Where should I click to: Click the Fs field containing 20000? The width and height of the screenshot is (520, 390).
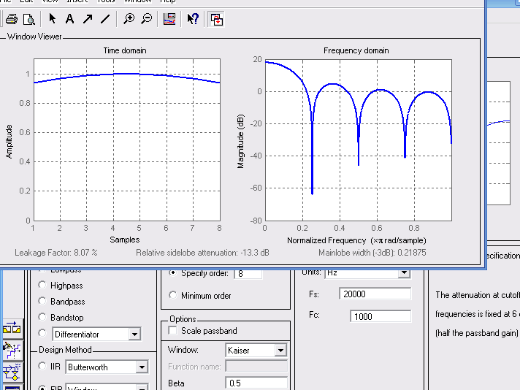375,294
